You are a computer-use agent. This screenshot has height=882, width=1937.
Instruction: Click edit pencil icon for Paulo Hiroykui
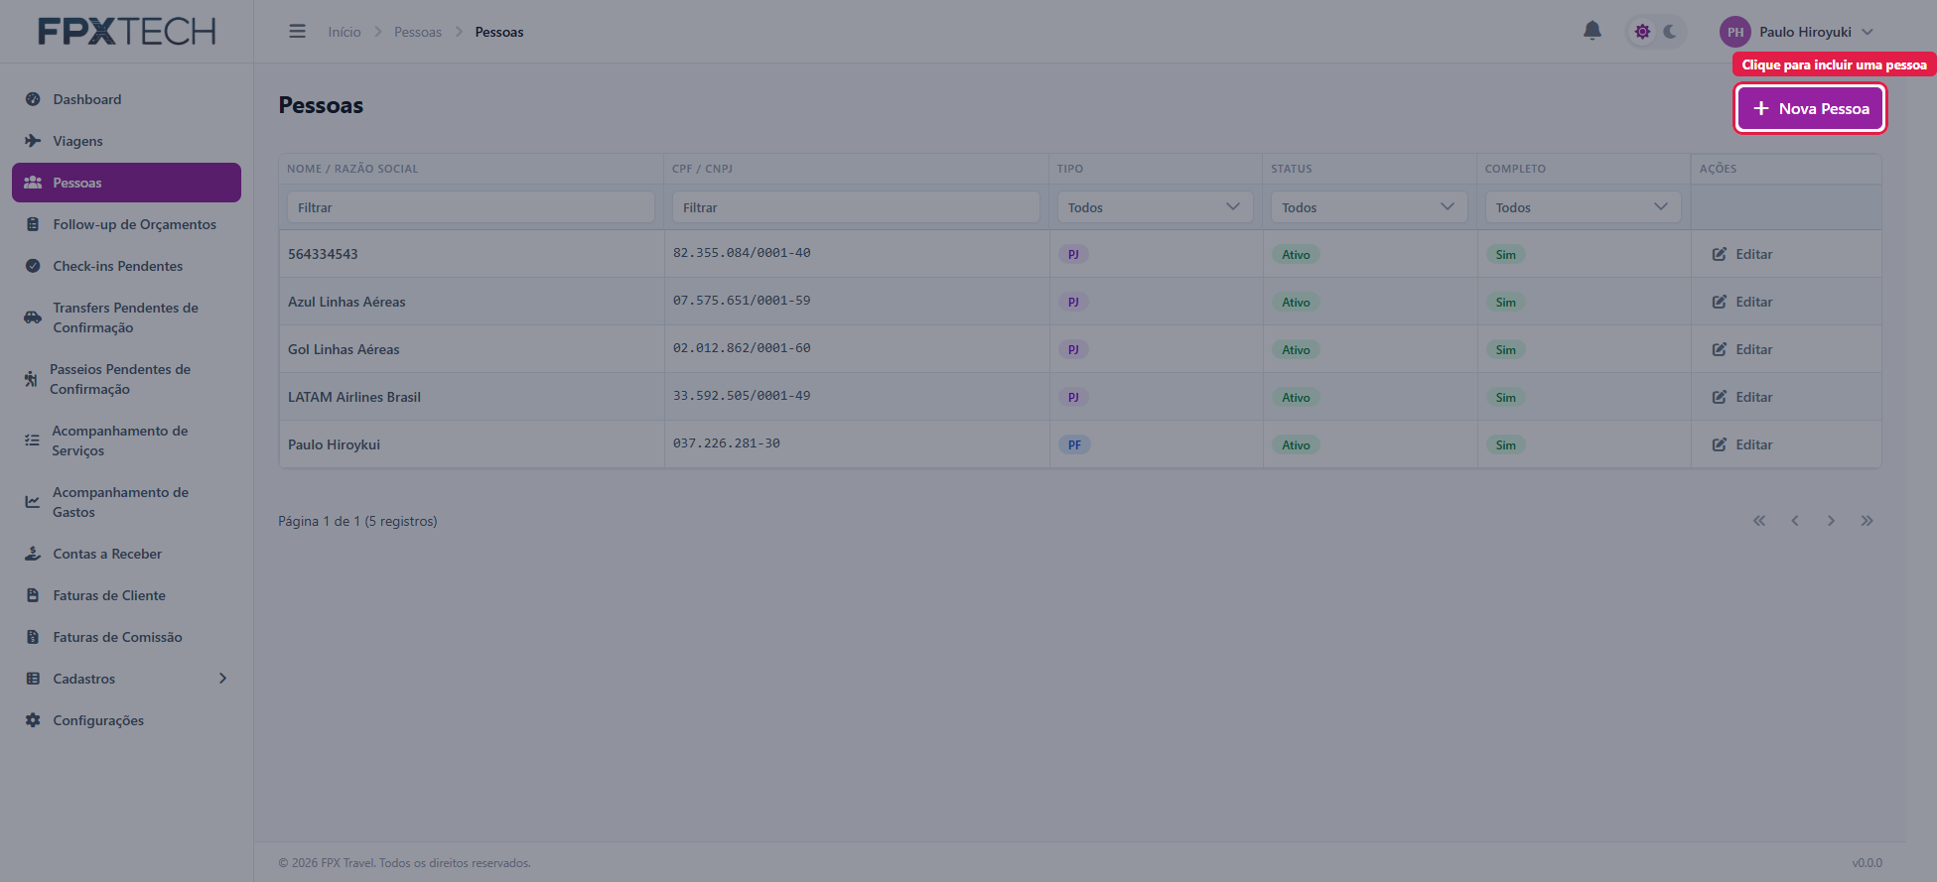[x=1720, y=444]
